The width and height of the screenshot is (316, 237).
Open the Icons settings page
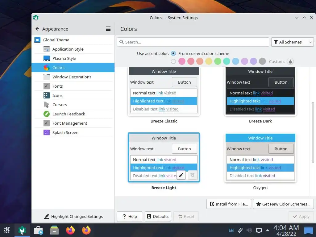click(73, 96)
